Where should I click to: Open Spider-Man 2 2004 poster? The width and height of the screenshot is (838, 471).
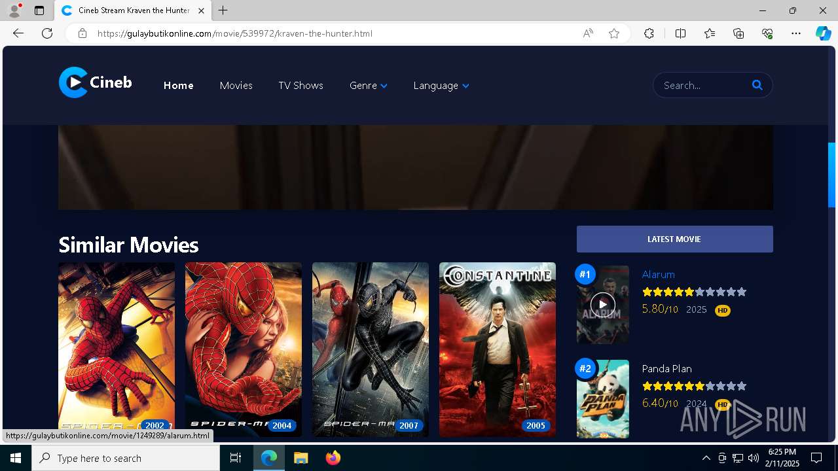244,349
